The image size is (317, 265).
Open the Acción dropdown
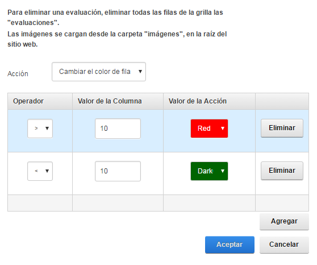tap(99, 72)
